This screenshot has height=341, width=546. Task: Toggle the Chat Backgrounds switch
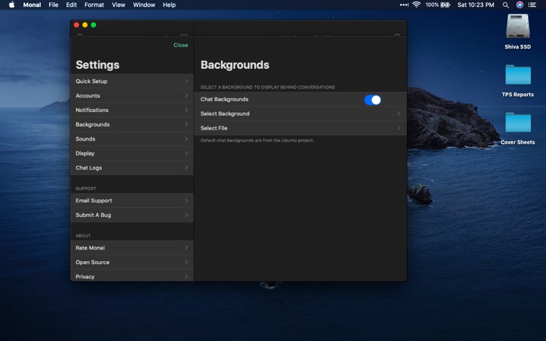click(x=372, y=100)
